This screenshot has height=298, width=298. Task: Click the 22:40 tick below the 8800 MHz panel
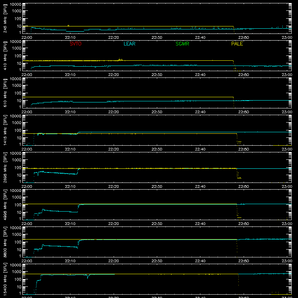coord(200,261)
